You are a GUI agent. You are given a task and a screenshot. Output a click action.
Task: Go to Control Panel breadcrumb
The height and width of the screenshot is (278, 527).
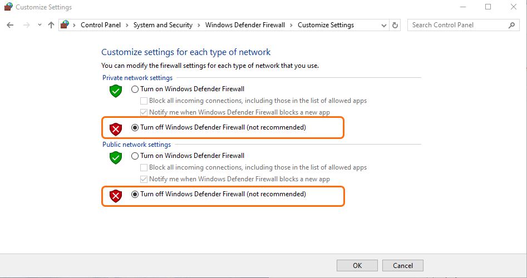click(x=100, y=25)
